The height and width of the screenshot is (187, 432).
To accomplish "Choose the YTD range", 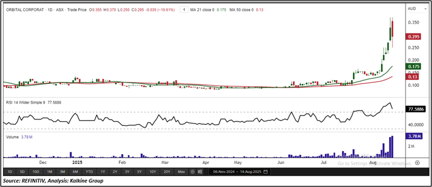I will [89, 172].
